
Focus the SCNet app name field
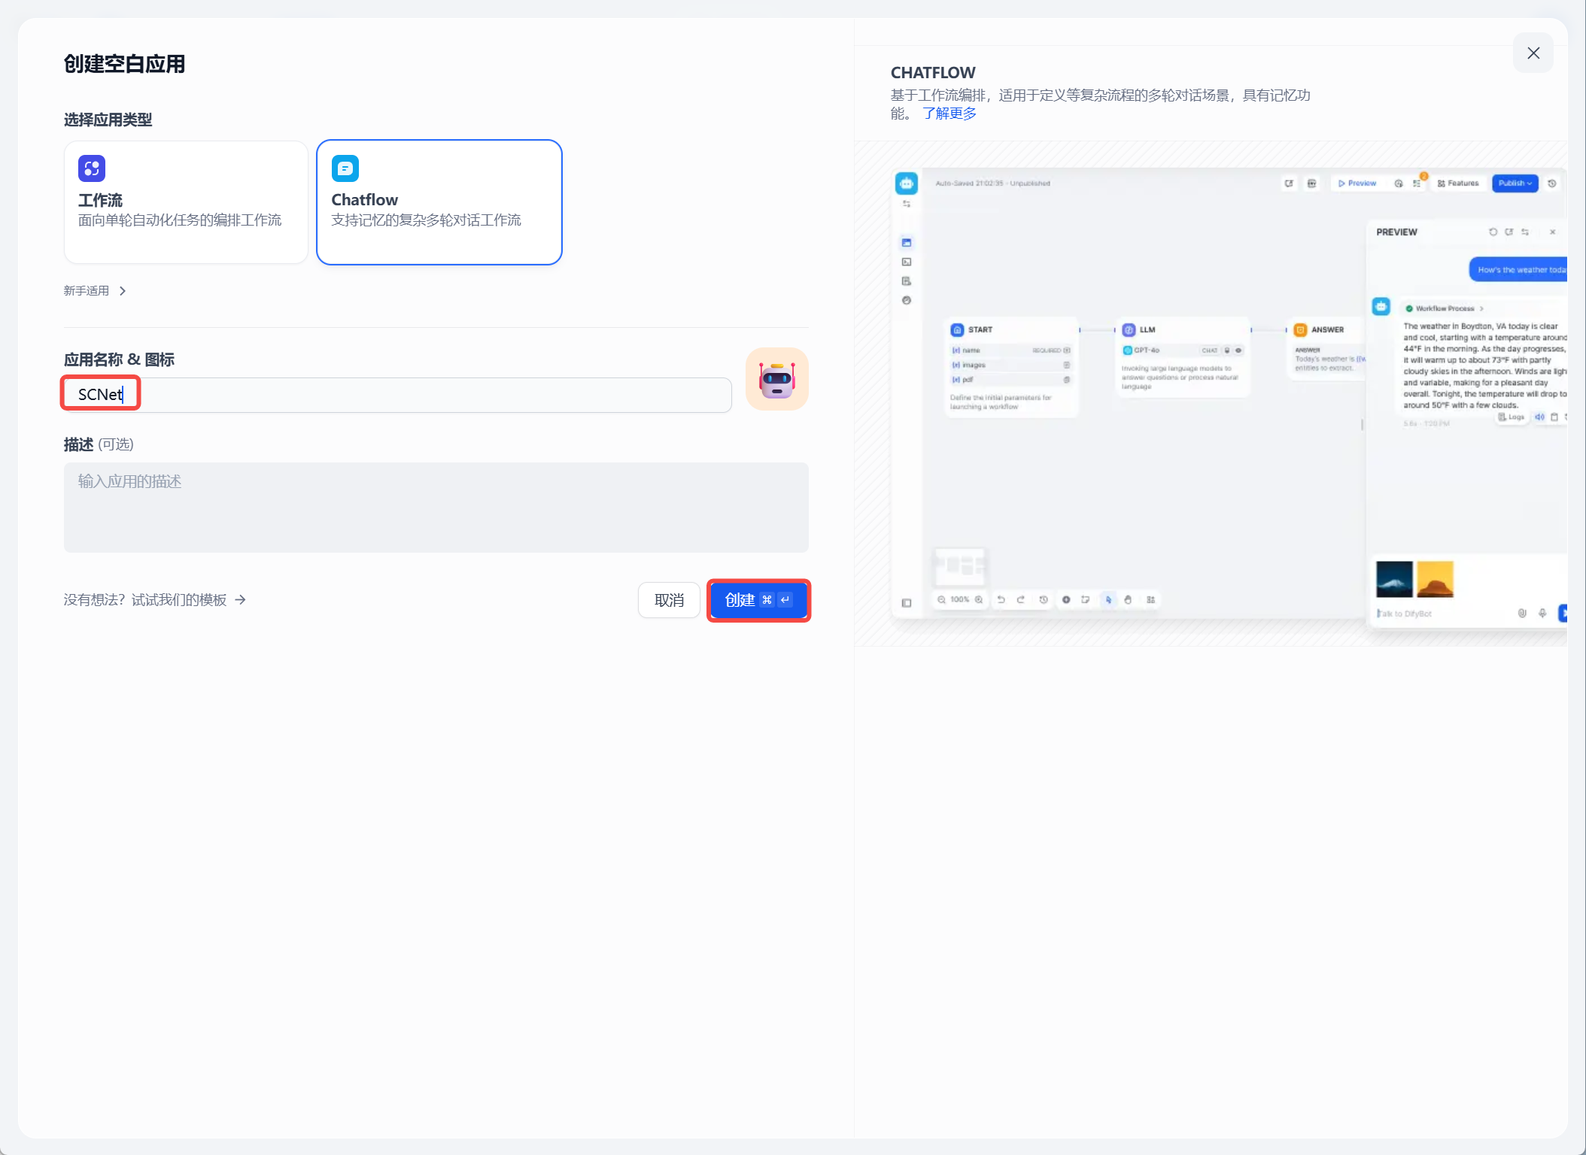[396, 395]
